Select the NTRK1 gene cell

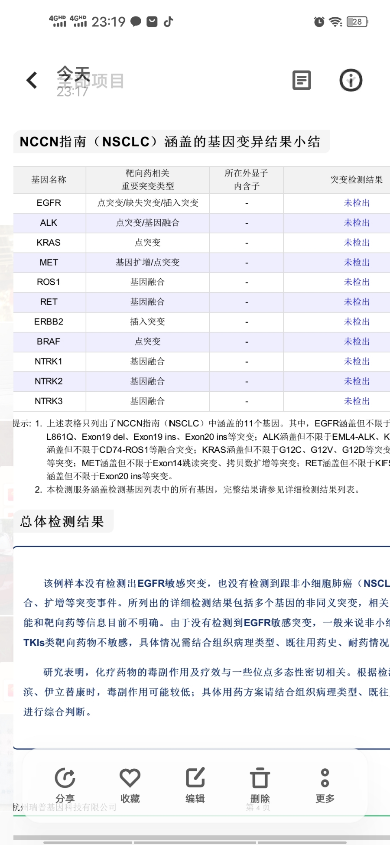(x=49, y=361)
